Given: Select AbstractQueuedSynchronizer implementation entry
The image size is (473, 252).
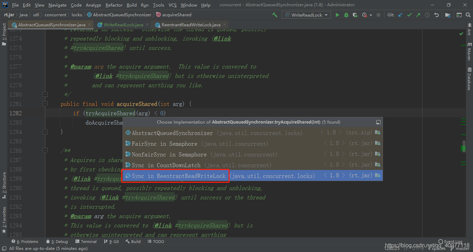Looking at the screenshot, I should 253,133.
